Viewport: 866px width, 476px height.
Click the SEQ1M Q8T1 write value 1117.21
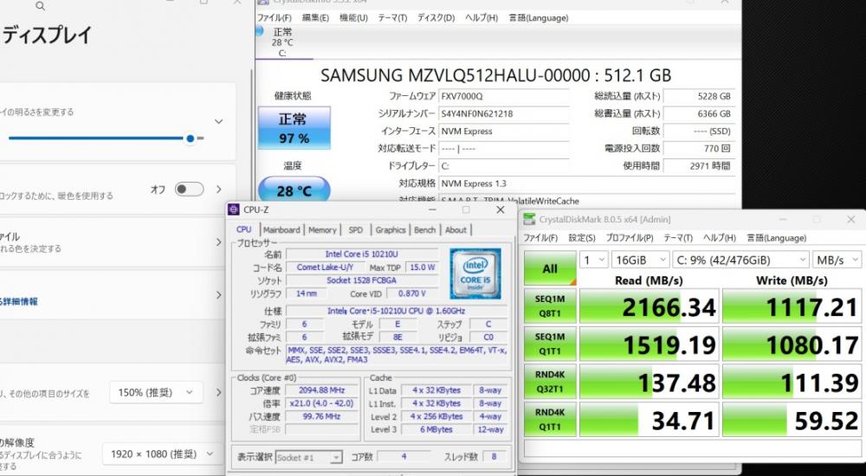tap(792, 306)
